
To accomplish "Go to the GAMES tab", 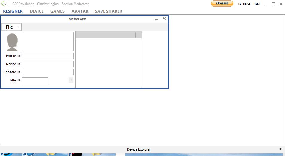I will click(57, 11).
